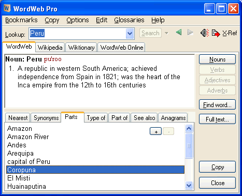Open the X-Ref cross reference

pos(230,33)
